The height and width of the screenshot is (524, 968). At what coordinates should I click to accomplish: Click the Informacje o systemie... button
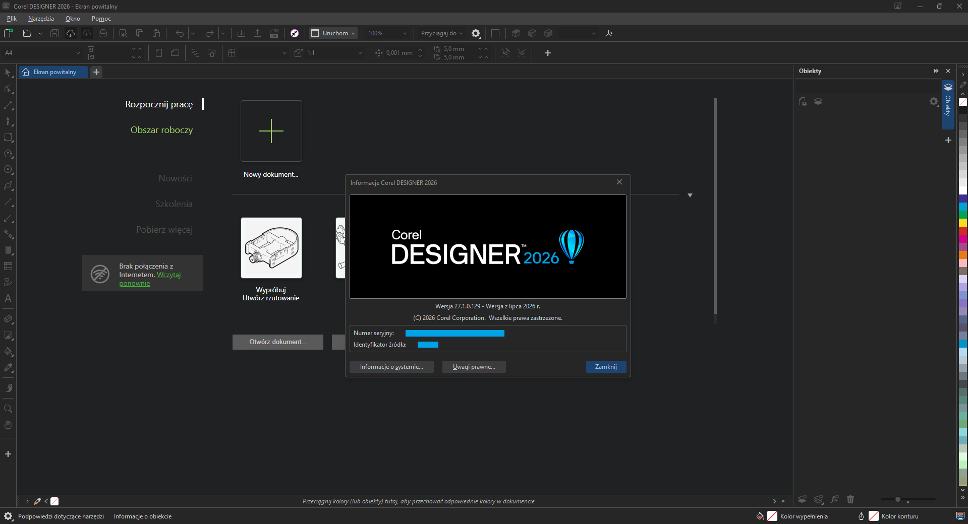click(x=391, y=367)
